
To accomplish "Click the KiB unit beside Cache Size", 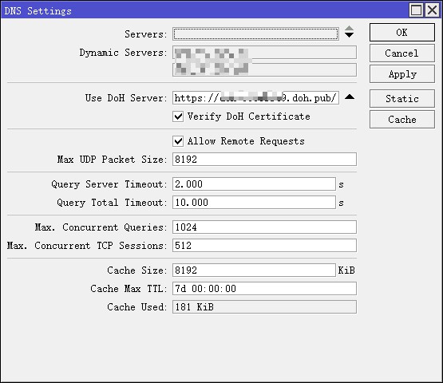I will point(346,270).
